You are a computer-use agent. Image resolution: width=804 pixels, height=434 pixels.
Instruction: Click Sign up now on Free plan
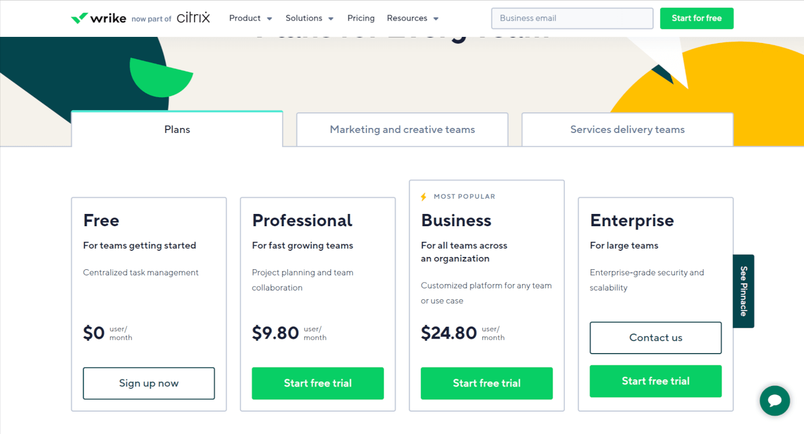click(149, 383)
